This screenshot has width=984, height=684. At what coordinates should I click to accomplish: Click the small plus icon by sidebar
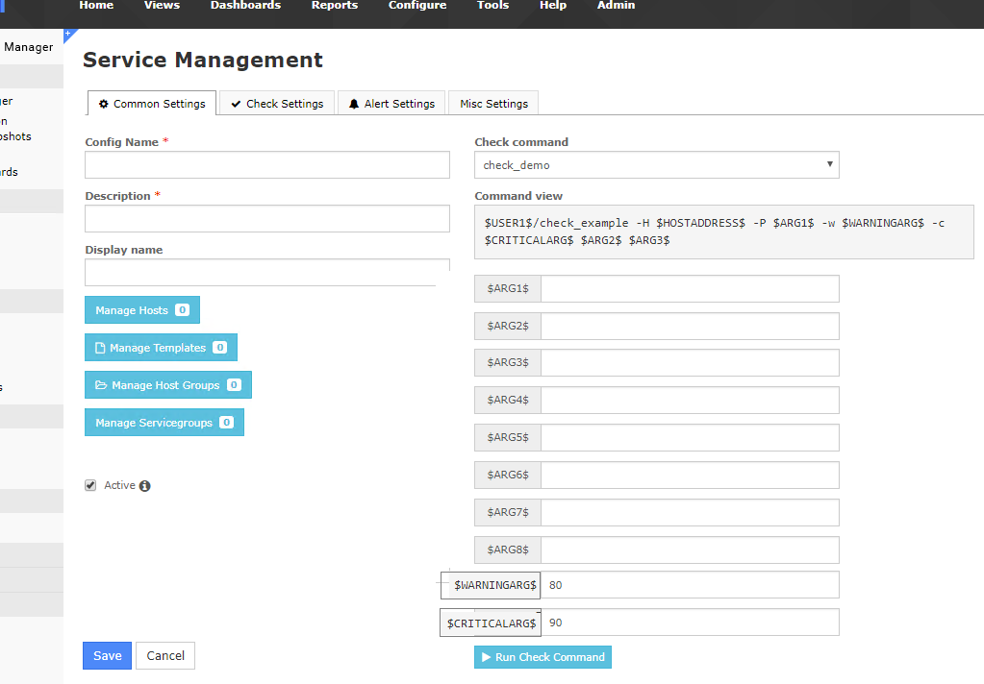(x=67, y=34)
